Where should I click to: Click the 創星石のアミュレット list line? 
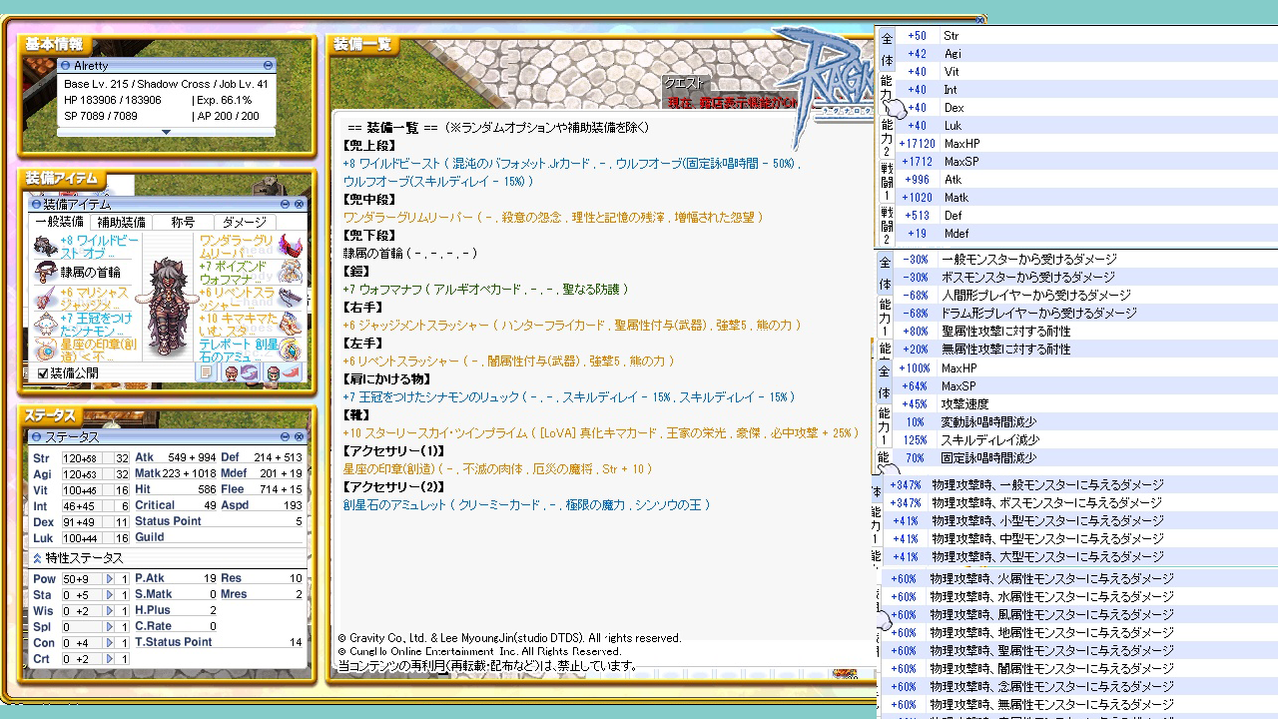pos(526,504)
